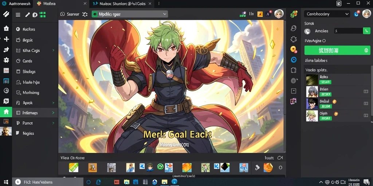
Task: Open the Edge browser icon in taskbar
Action: (x=99, y=182)
